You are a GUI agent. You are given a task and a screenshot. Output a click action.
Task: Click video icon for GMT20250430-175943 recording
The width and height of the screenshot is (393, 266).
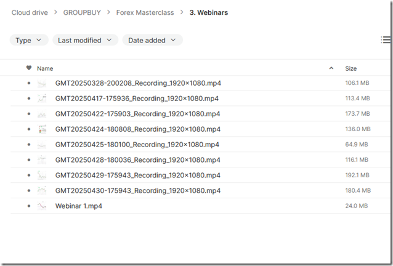click(x=42, y=191)
